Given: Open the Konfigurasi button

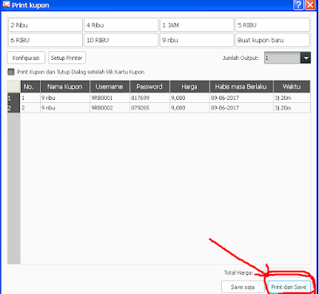Looking at the screenshot, I should [26, 58].
